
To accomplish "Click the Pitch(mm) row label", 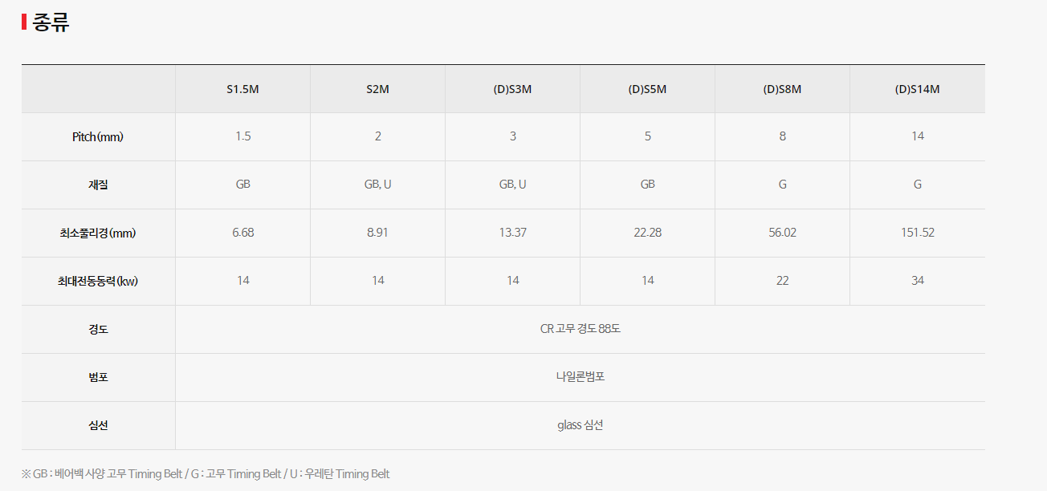I will pyautogui.click(x=98, y=136).
